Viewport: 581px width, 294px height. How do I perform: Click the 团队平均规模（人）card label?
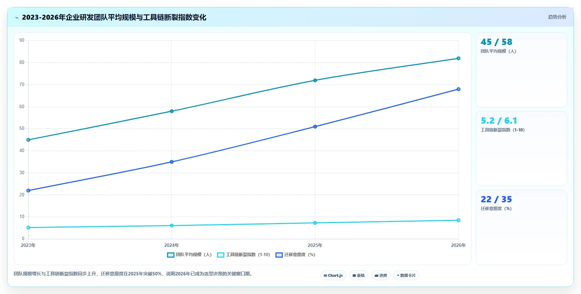pyautogui.click(x=499, y=51)
